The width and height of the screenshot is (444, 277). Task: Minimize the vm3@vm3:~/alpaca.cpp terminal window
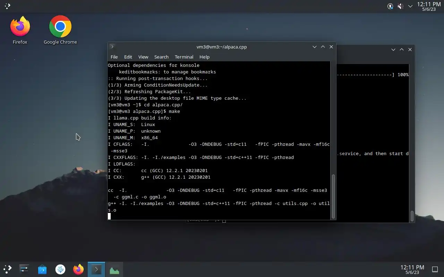pyautogui.click(x=314, y=47)
